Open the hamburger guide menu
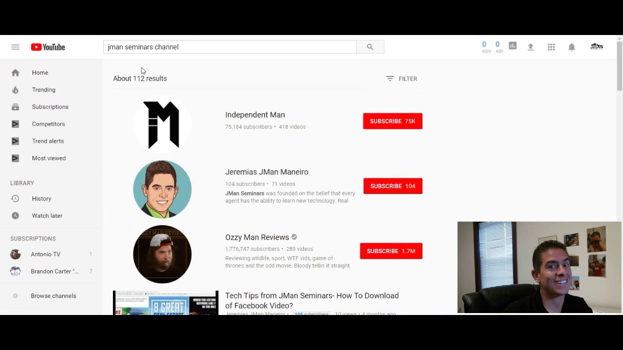 tap(15, 47)
